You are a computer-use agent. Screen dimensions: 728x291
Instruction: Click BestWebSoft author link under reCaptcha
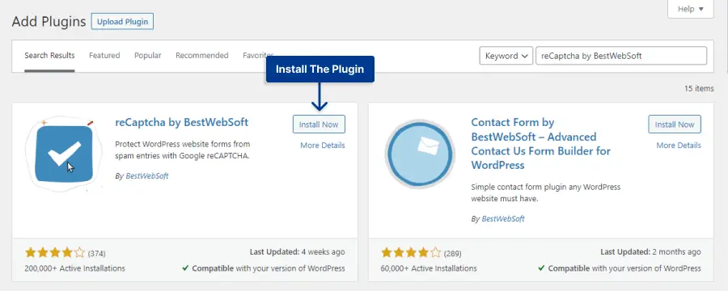click(x=147, y=176)
